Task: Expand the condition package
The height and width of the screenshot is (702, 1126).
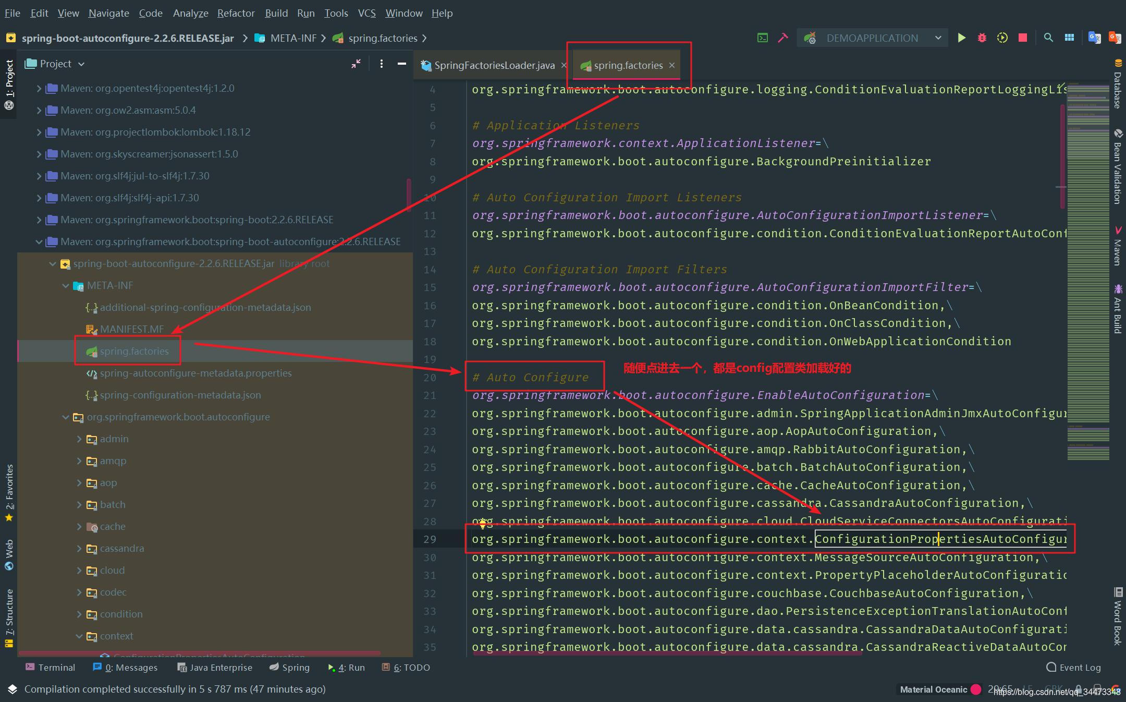Action: [x=79, y=614]
